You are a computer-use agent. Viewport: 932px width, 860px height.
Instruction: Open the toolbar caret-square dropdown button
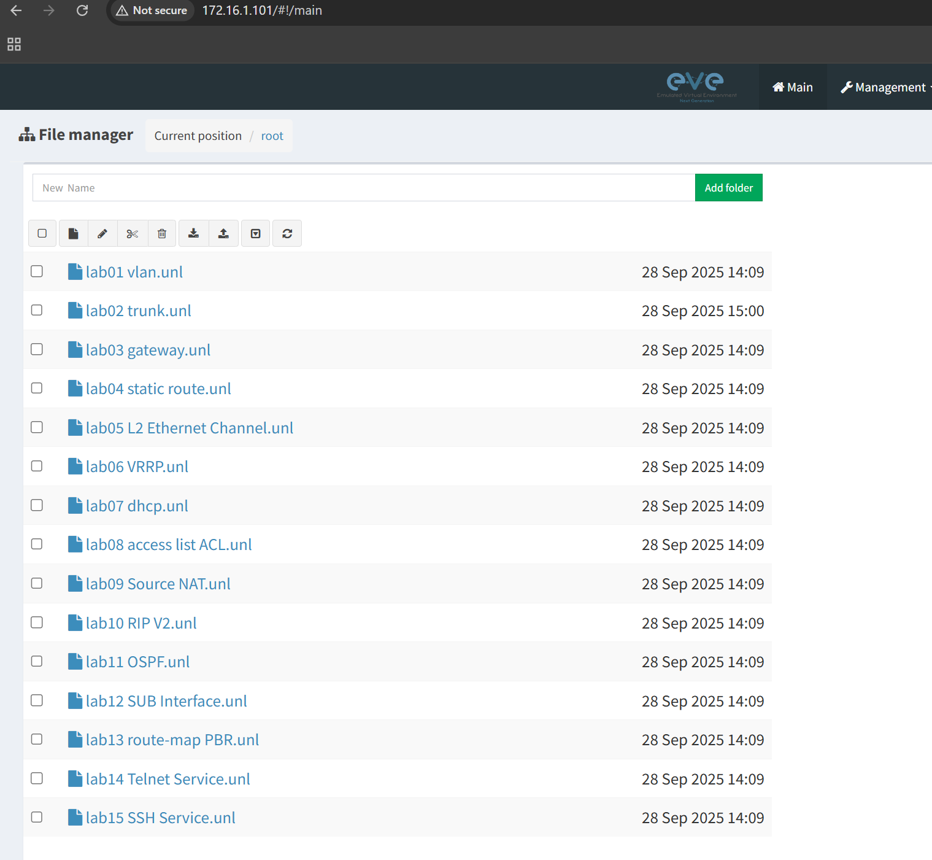[x=256, y=233]
